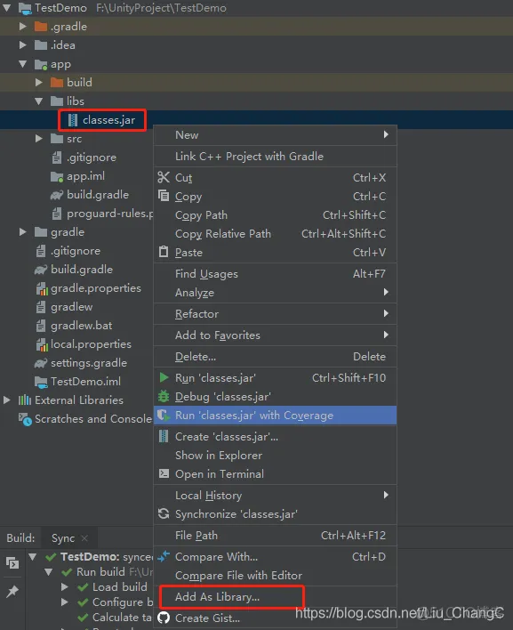513x630 pixels.
Task: Click the Paste clipboard icon
Action: point(164,252)
